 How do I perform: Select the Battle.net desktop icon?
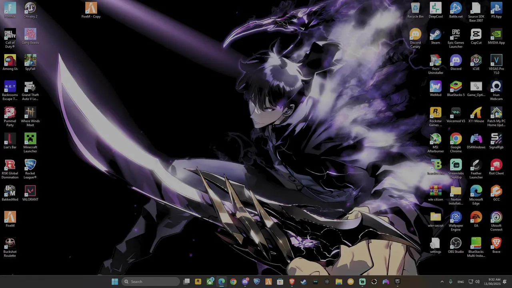pyautogui.click(x=456, y=10)
